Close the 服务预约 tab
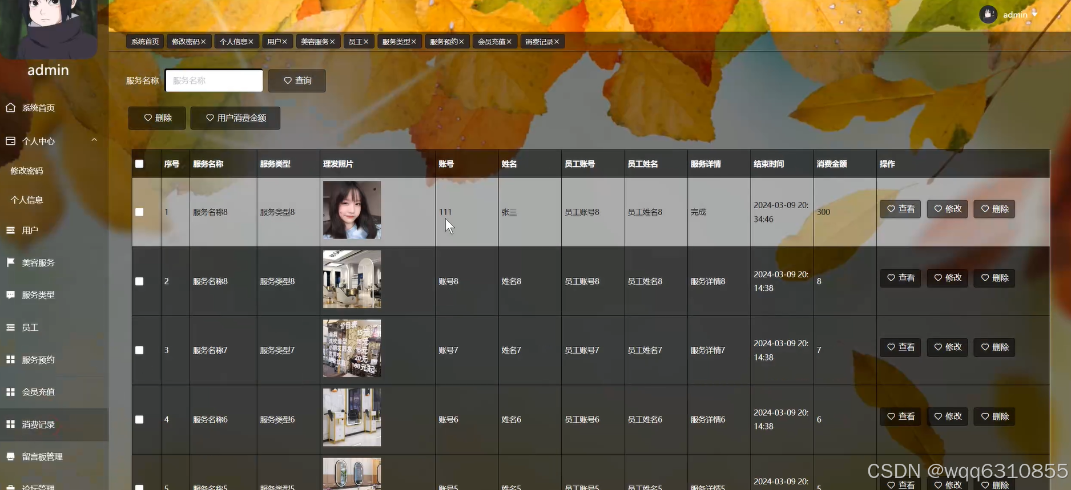 [461, 42]
